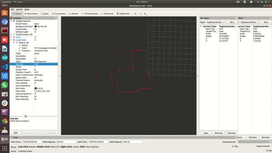
Task: Collapse the Global Options tree node
Action: coord(11,21)
